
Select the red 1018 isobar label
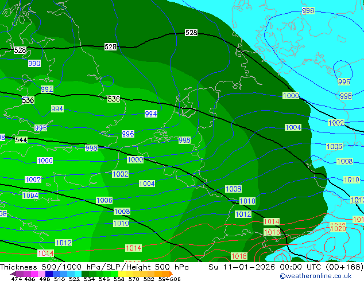[239, 256]
